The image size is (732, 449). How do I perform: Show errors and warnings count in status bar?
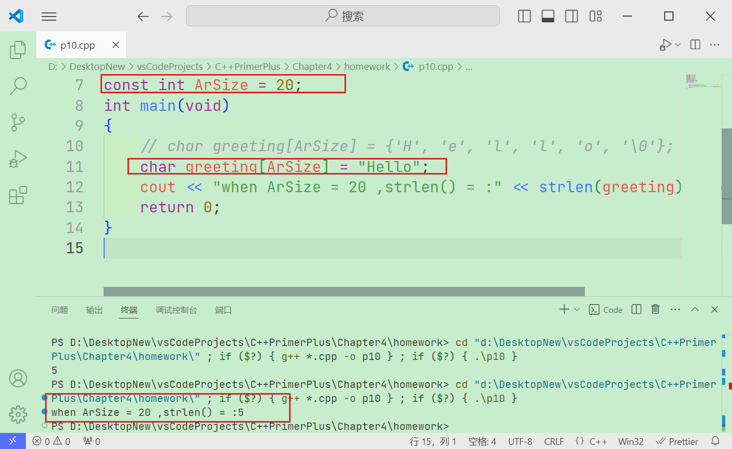point(51,441)
